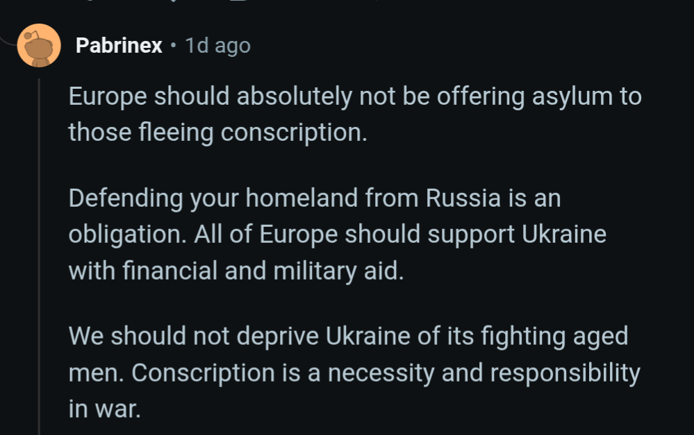Screen dimensions: 694x435
Task: Open Pabrinex's orange Snoo avatar
Action: (x=39, y=46)
